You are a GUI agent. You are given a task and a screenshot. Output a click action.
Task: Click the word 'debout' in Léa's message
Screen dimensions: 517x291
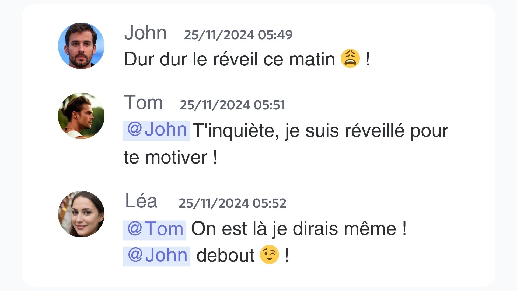tap(225, 255)
